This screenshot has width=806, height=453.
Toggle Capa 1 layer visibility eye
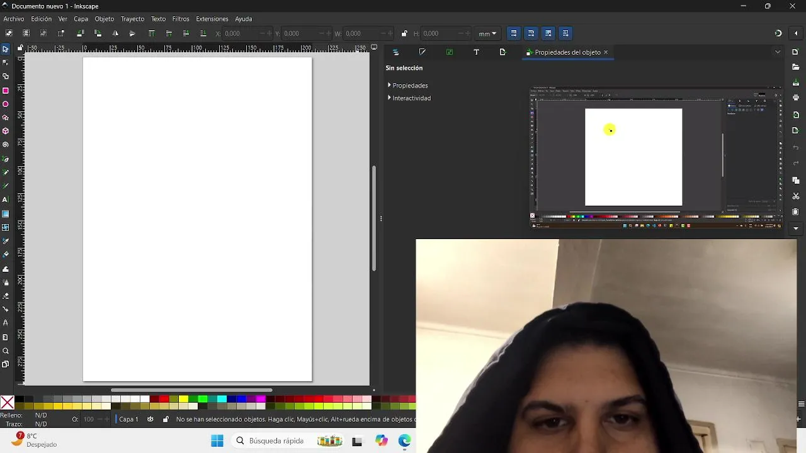point(150,419)
